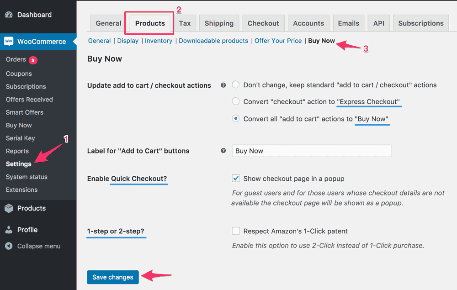Viewport: 457px width, 290px height.
Task: Open the Shipping settings tab
Action: click(219, 23)
